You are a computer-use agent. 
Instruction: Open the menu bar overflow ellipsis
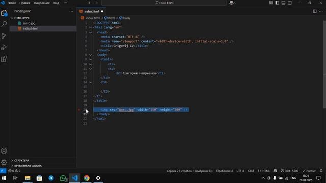point(65,3)
